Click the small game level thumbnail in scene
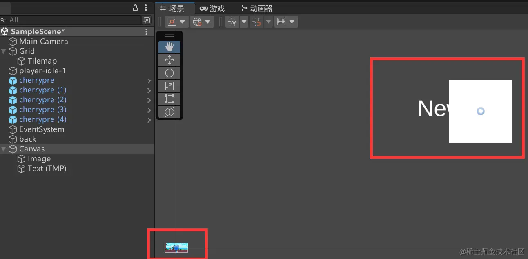The width and height of the screenshot is (528, 259). click(176, 247)
